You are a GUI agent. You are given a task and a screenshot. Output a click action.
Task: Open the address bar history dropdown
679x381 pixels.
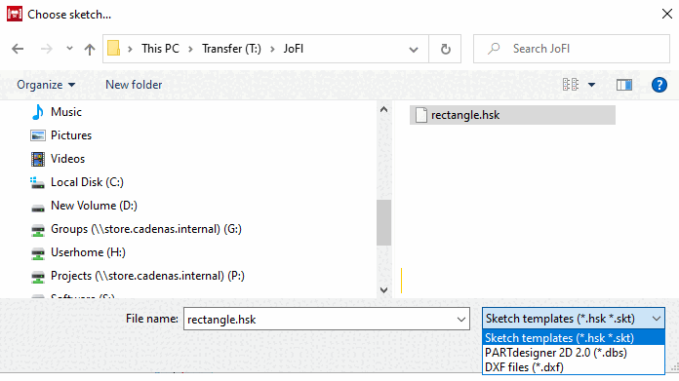(414, 50)
